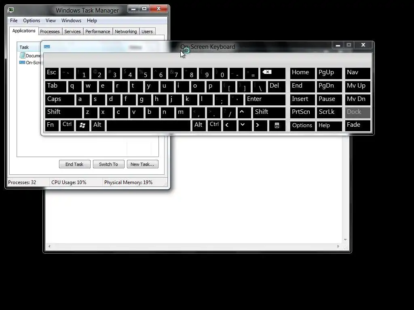Click the Switch To button
Screen dimensions: 414x310
(x=108, y=164)
